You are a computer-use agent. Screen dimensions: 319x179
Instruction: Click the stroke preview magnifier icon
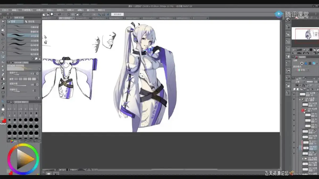coord(39,69)
